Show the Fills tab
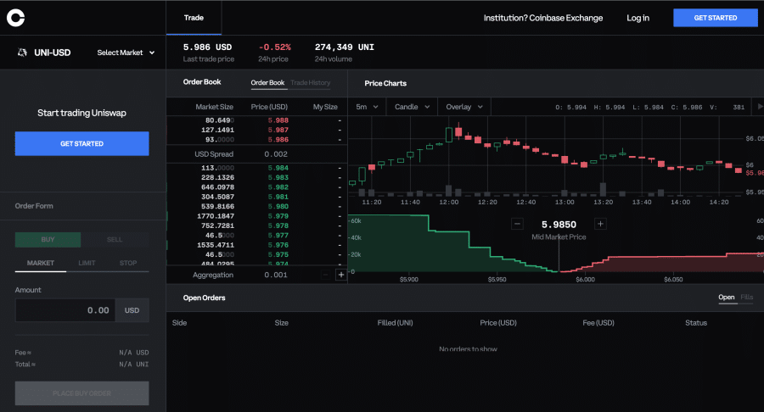 pyautogui.click(x=746, y=298)
